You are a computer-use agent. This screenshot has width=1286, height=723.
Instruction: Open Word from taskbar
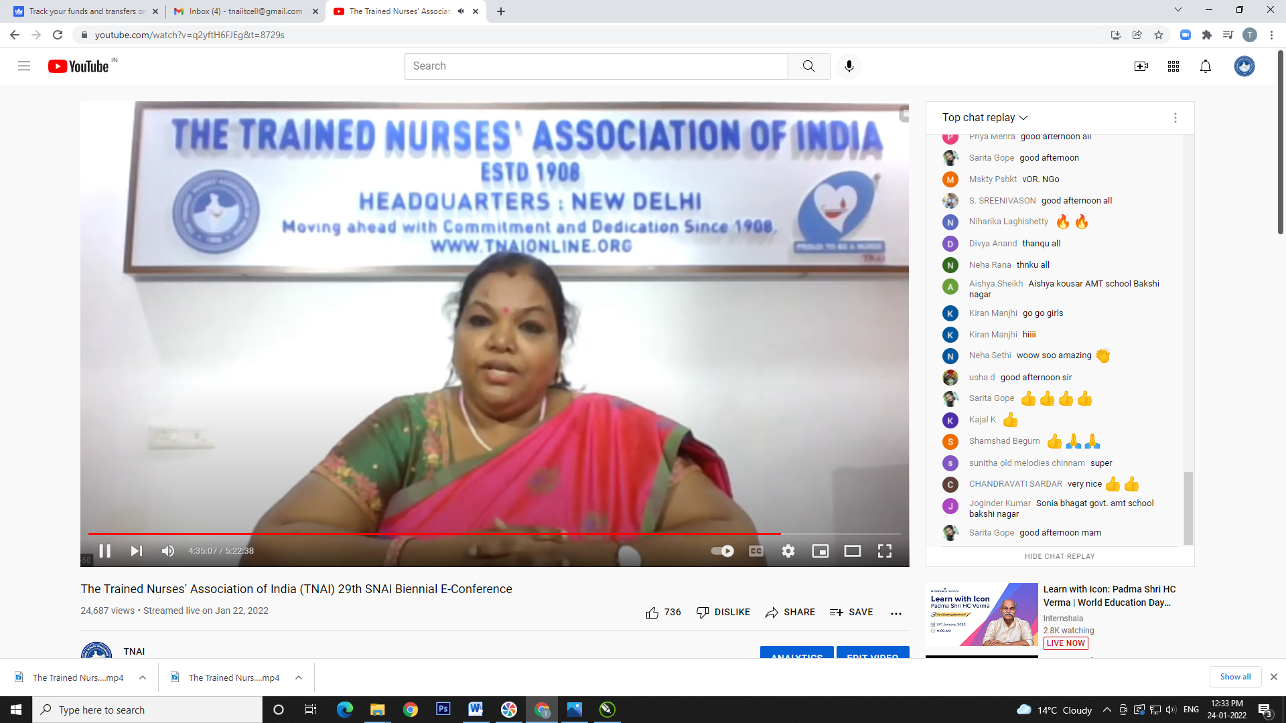click(x=476, y=709)
